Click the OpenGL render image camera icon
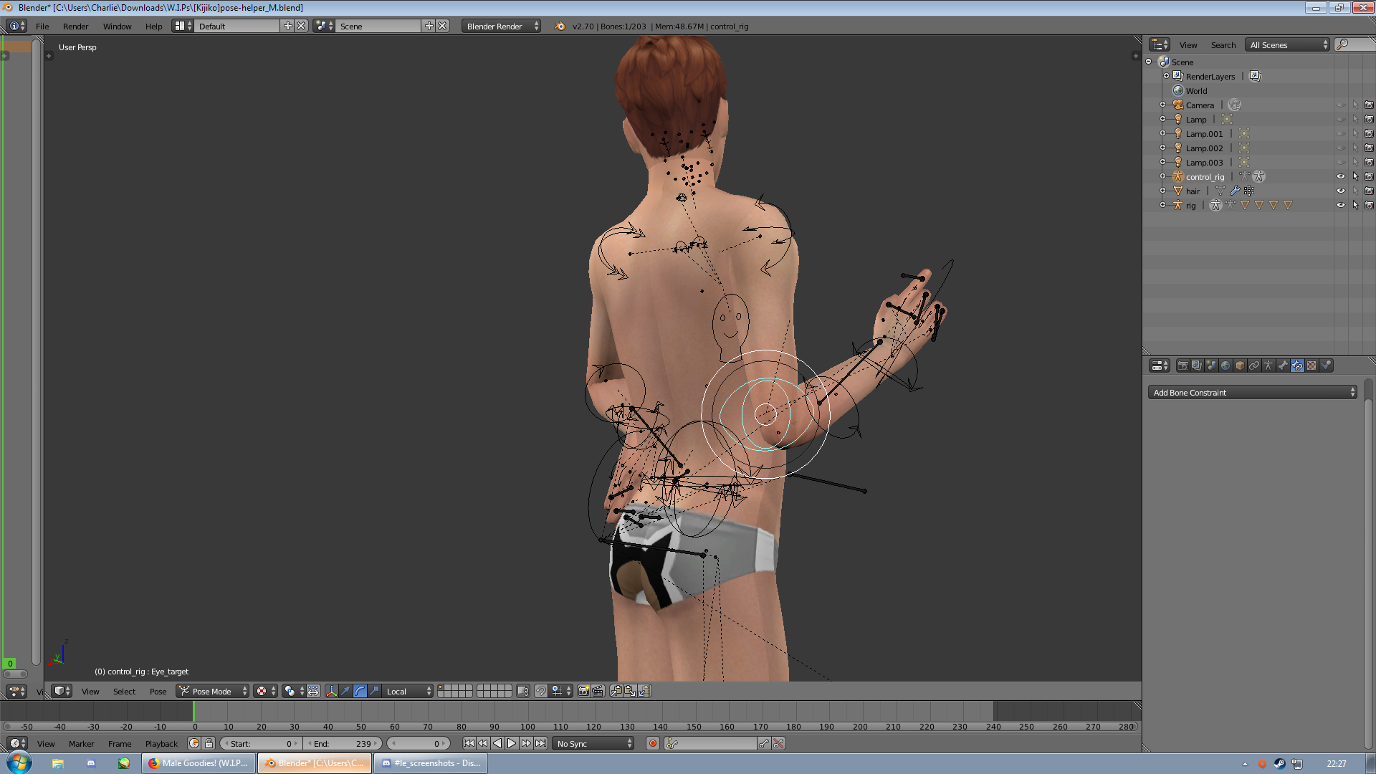Screen dimensions: 1376x774 (x=584, y=691)
